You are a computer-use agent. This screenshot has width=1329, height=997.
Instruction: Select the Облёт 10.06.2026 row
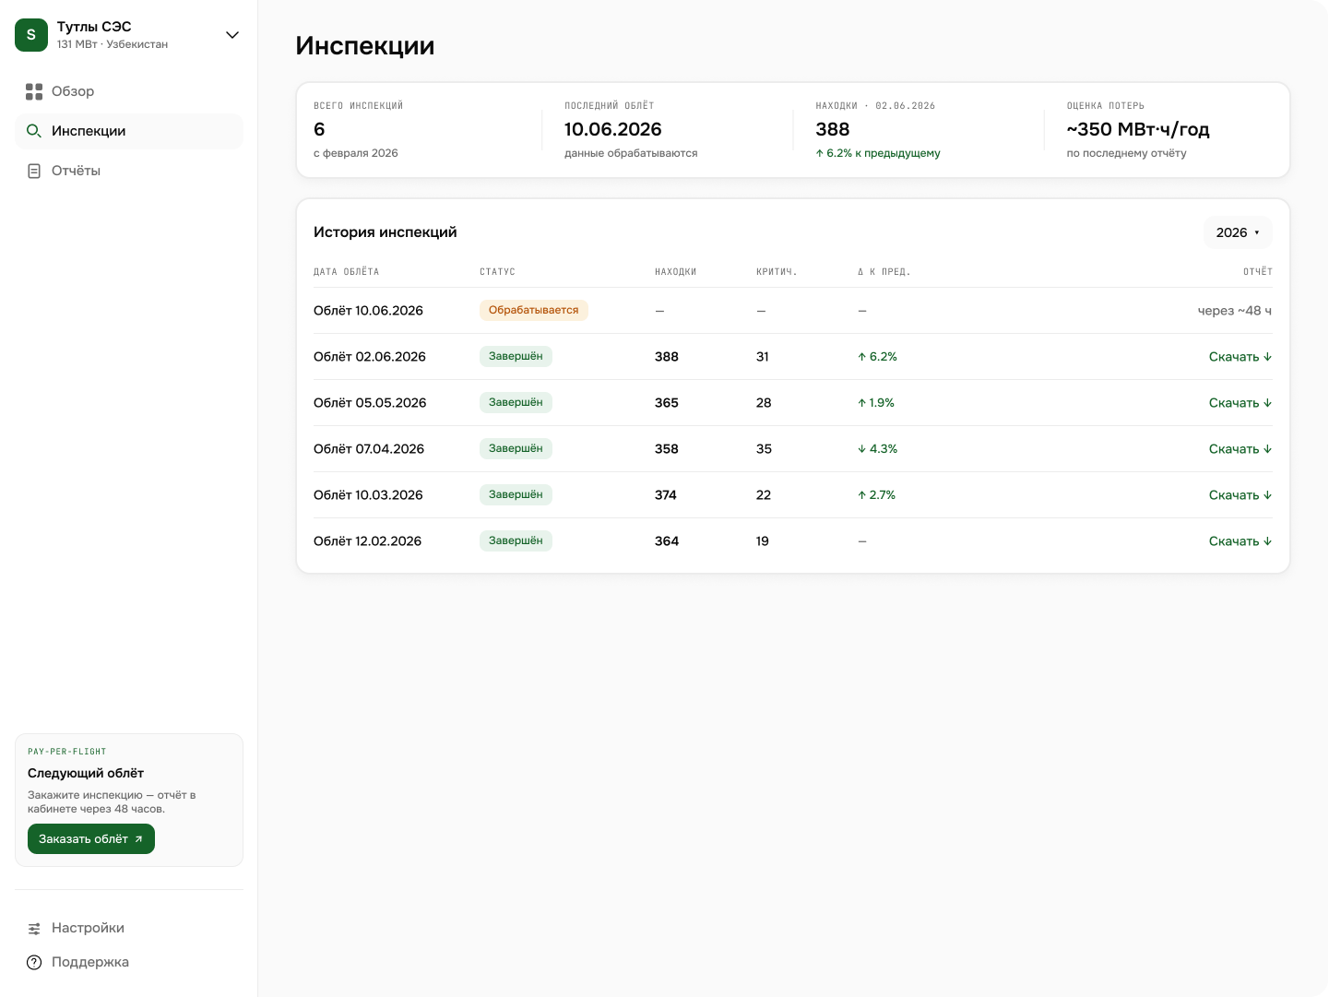[792, 311]
